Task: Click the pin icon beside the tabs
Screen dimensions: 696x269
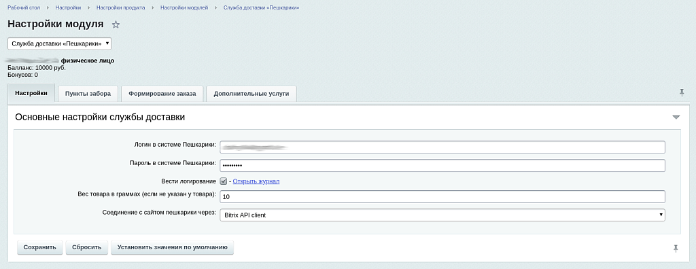Action: pos(682,92)
